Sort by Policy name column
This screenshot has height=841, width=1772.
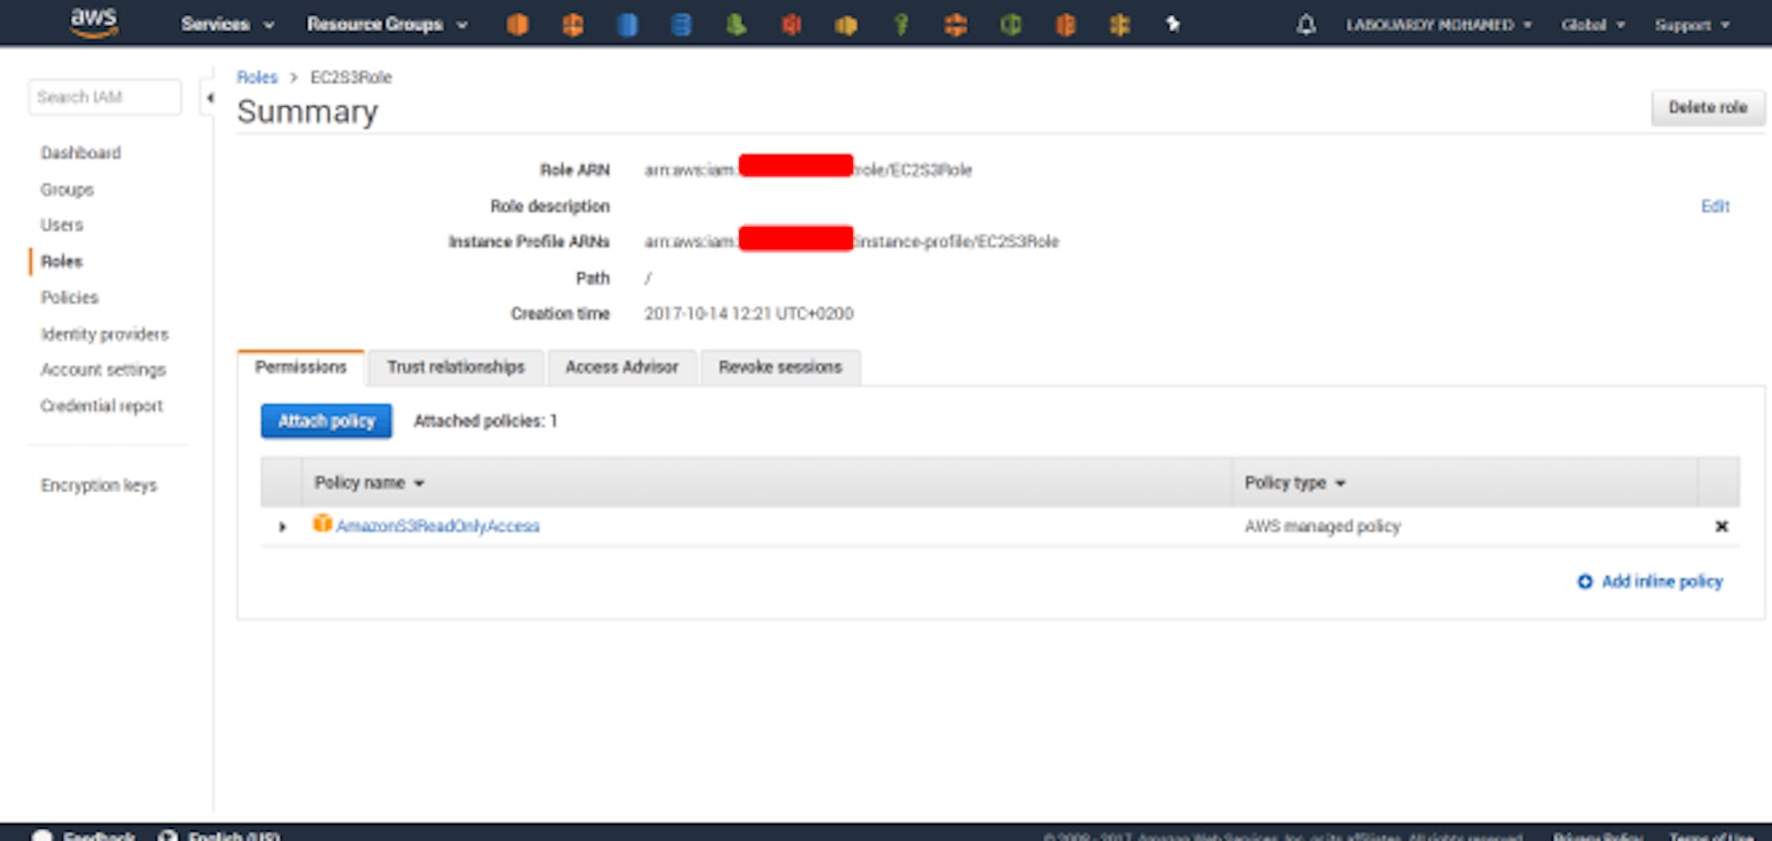(x=369, y=483)
